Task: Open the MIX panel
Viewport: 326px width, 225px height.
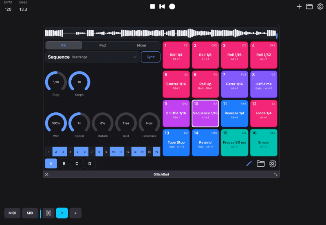Action: tap(30, 213)
